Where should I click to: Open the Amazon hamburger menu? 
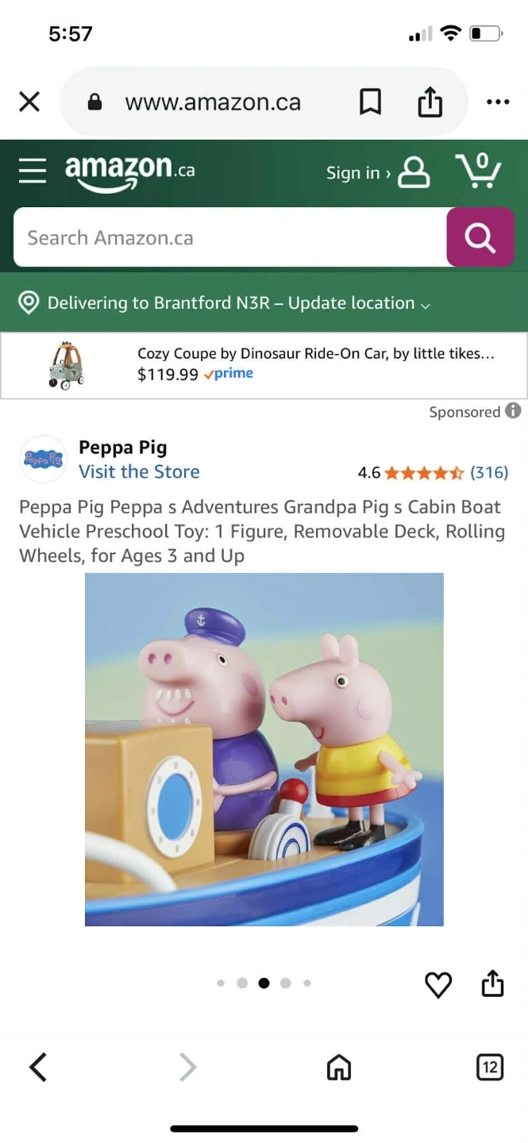click(x=33, y=171)
